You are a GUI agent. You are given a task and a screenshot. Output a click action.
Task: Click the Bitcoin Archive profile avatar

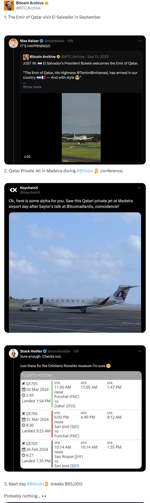pos(9,6)
